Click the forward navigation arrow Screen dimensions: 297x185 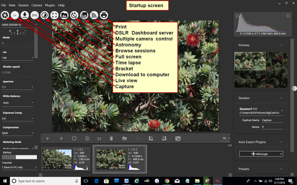(60, 138)
